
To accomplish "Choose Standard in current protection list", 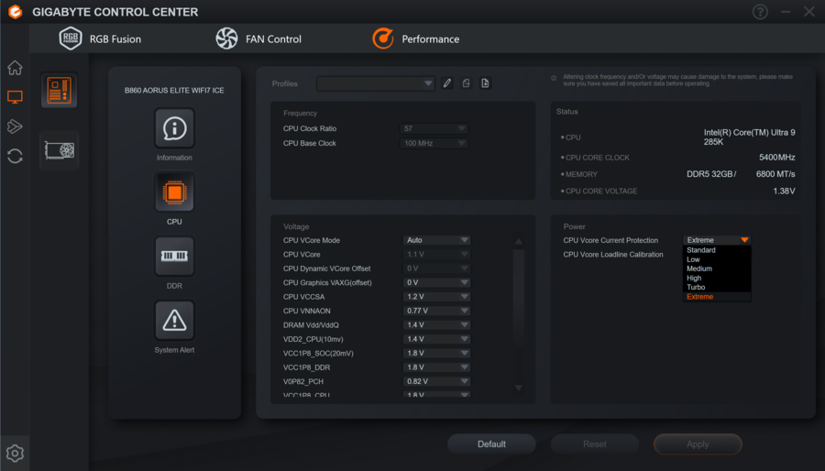I will click(x=717, y=250).
